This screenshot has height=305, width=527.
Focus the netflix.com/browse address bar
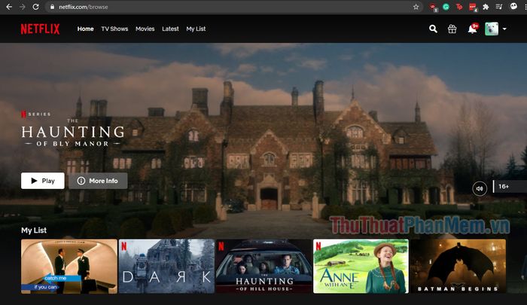[x=232, y=7]
